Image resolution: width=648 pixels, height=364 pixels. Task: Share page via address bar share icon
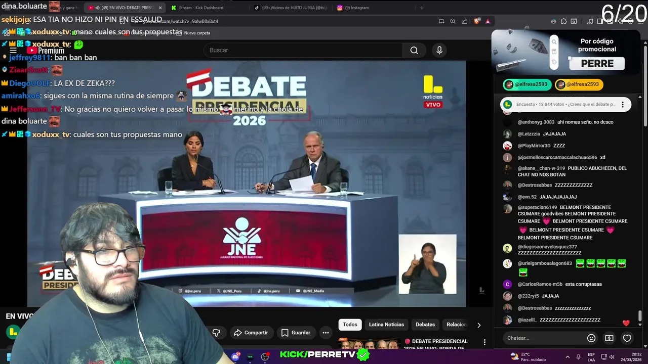pos(464,21)
